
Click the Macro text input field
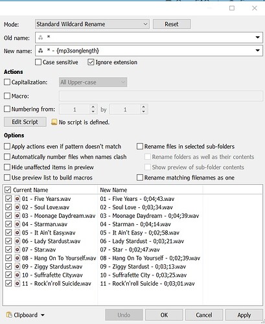pyautogui.click(x=161, y=96)
